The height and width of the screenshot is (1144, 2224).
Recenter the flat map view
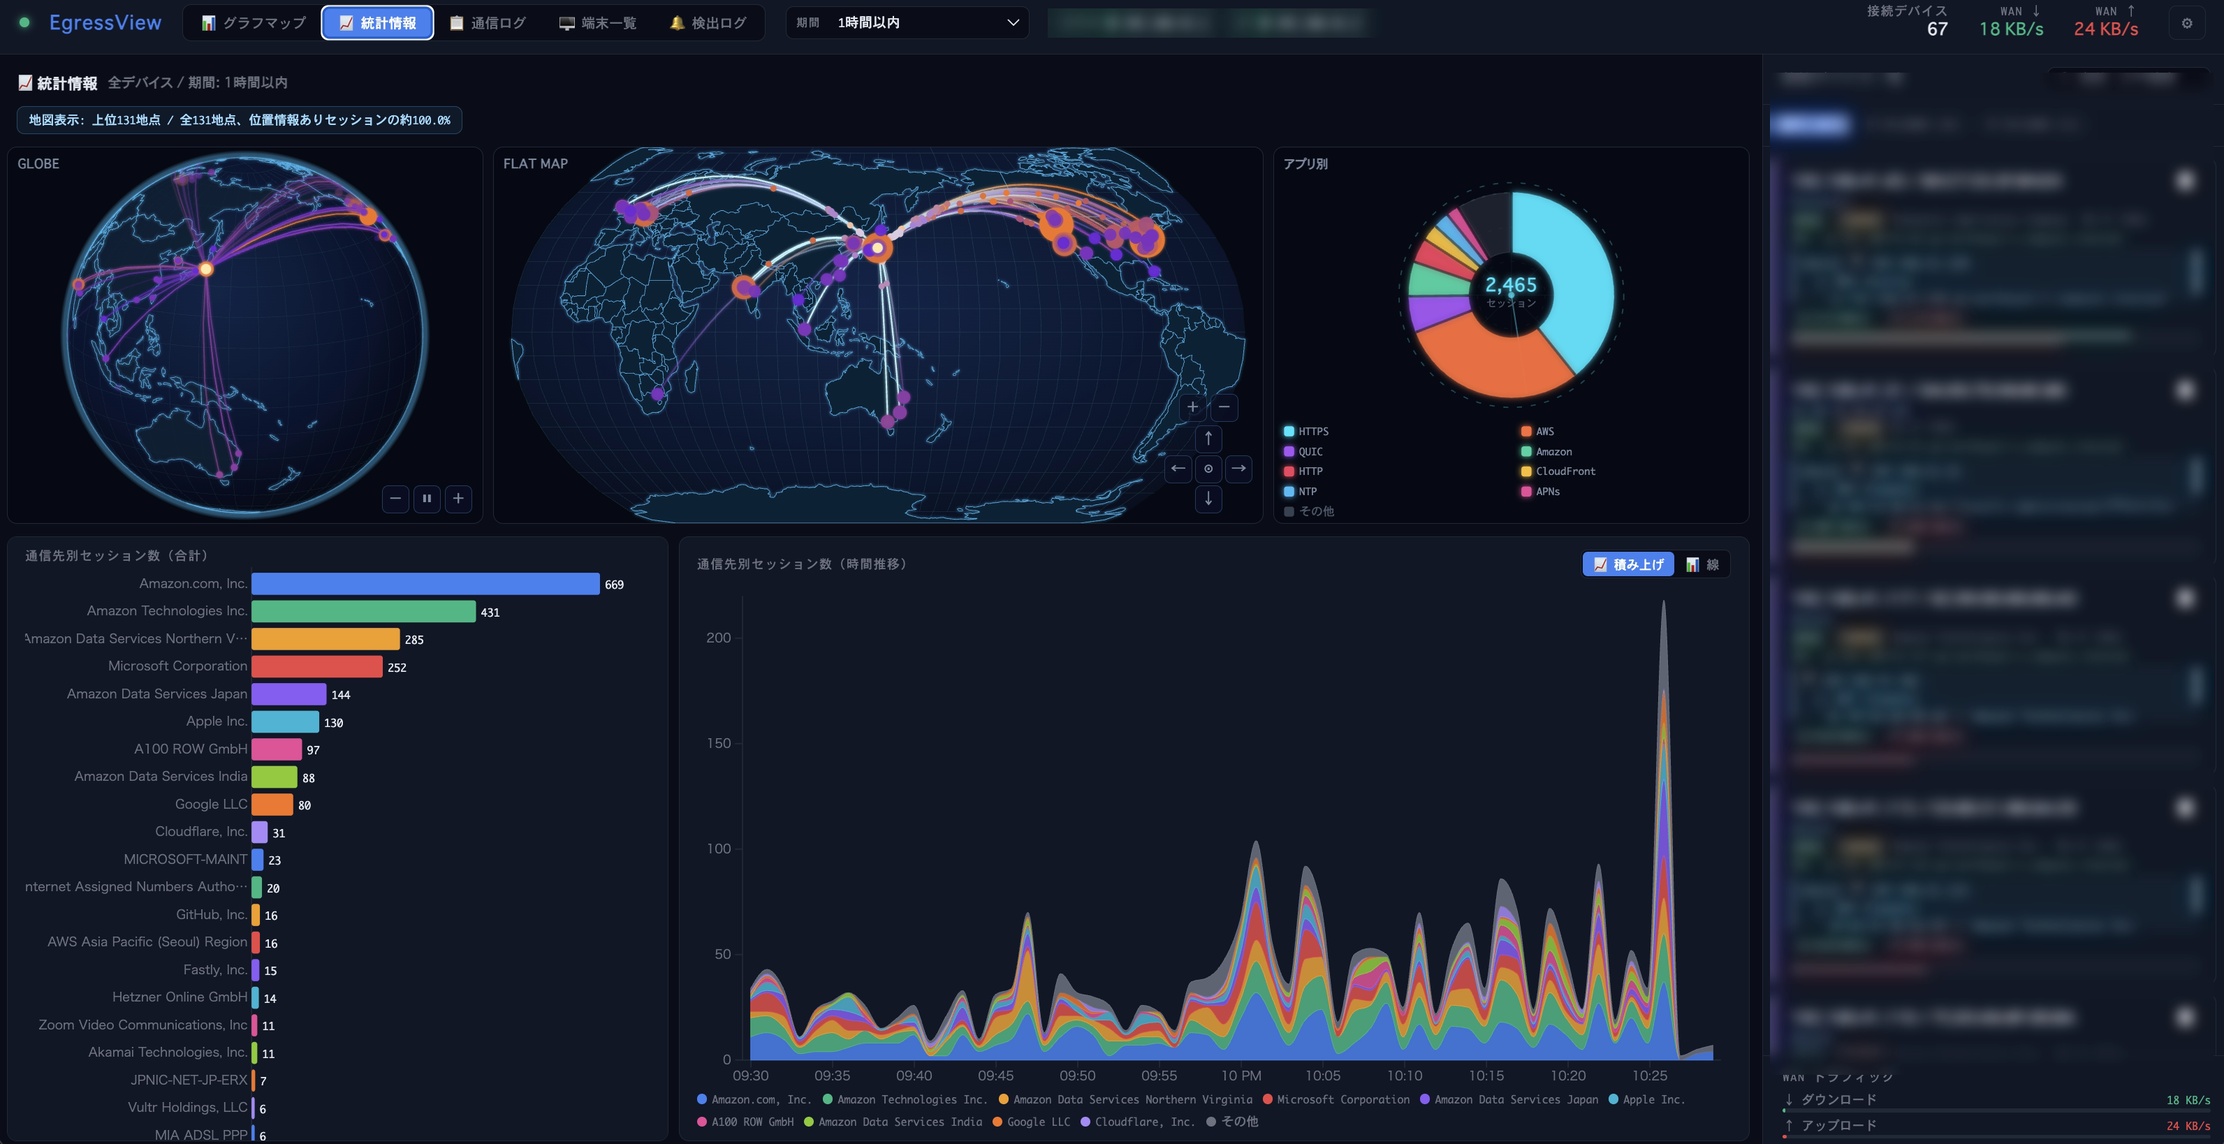pos(1208,469)
